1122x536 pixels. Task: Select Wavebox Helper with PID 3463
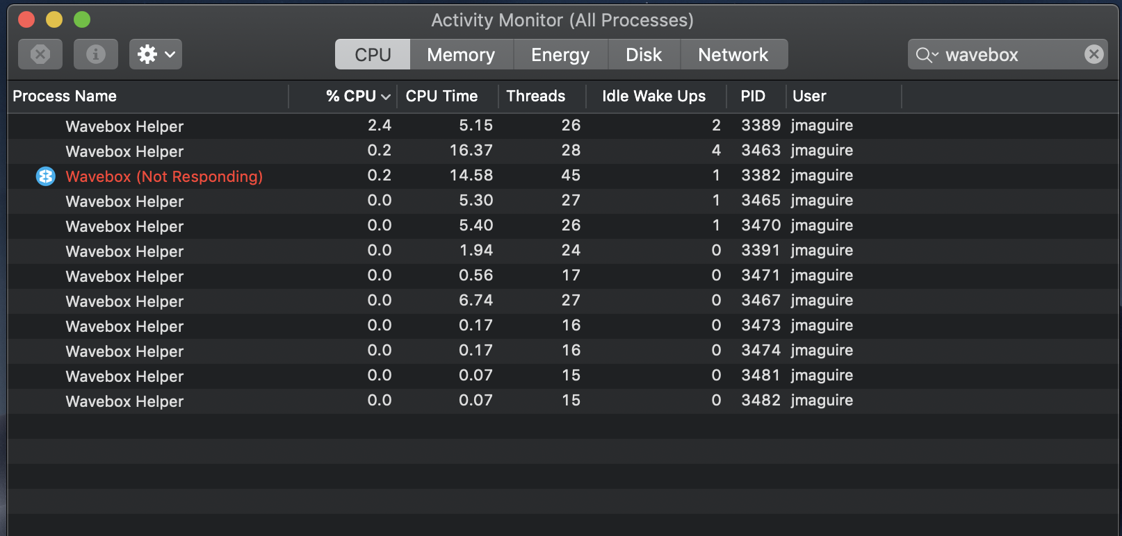click(563, 151)
